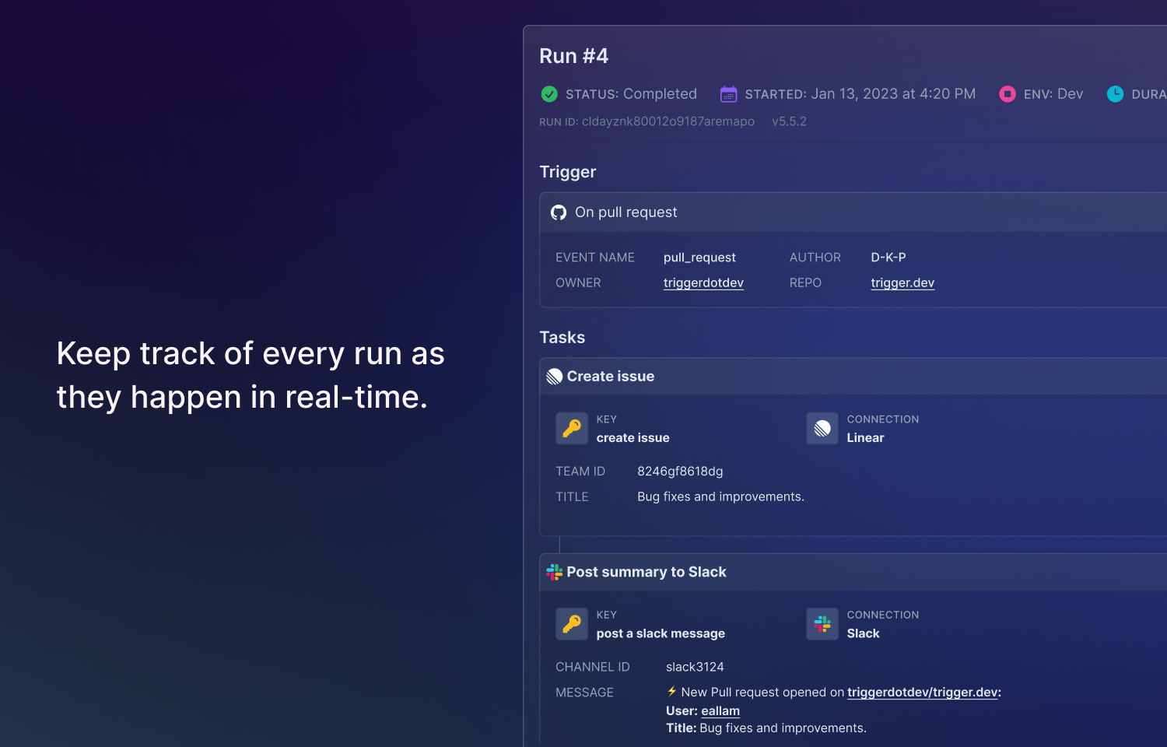Open the trigger.dev repo link
The width and height of the screenshot is (1167, 747).
[902, 282]
